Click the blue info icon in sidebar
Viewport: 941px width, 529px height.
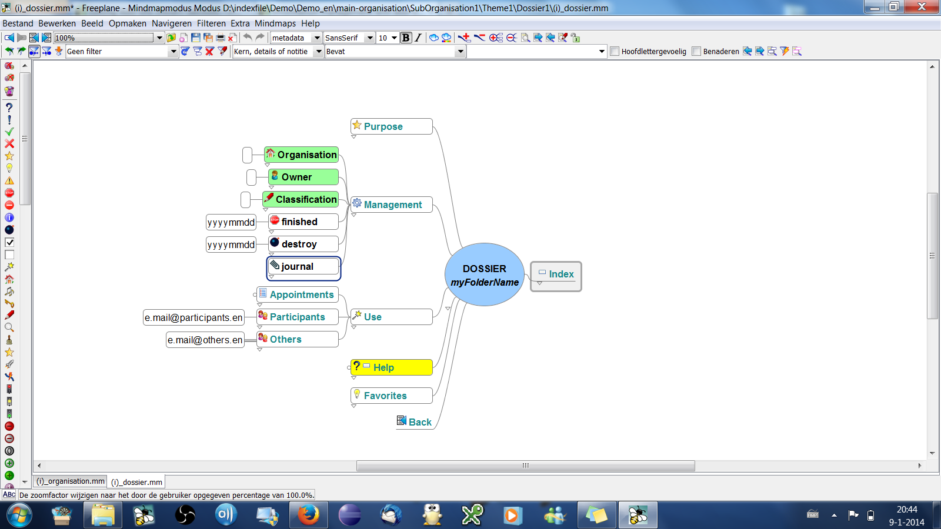point(9,217)
